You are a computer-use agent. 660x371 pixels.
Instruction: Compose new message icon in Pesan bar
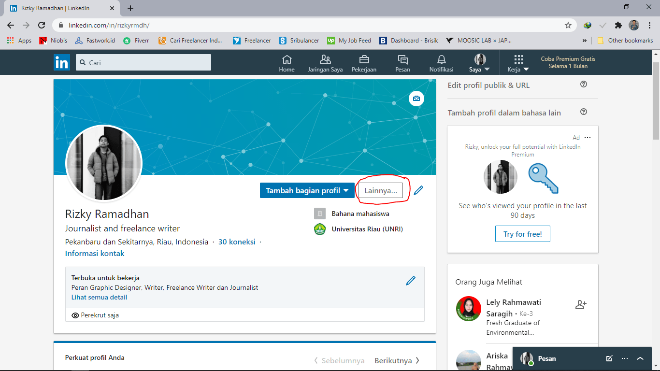609,358
